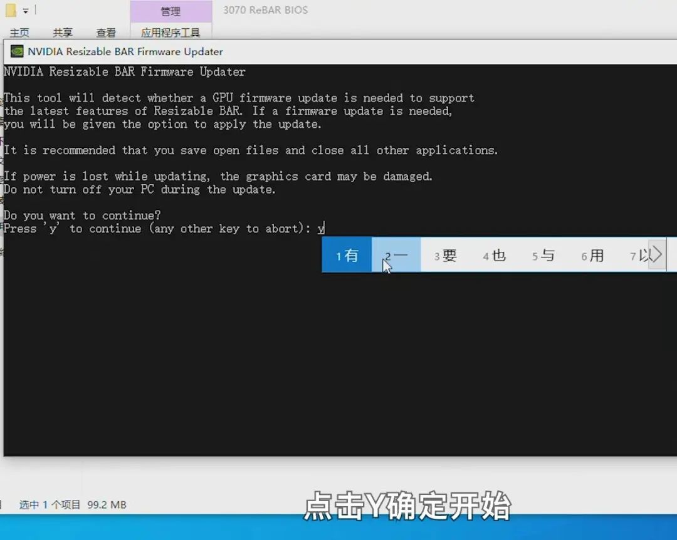This screenshot has height=540, width=677.
Task: Click the "99.2 MB" file size in status bar
Action: tap(107, 504)
